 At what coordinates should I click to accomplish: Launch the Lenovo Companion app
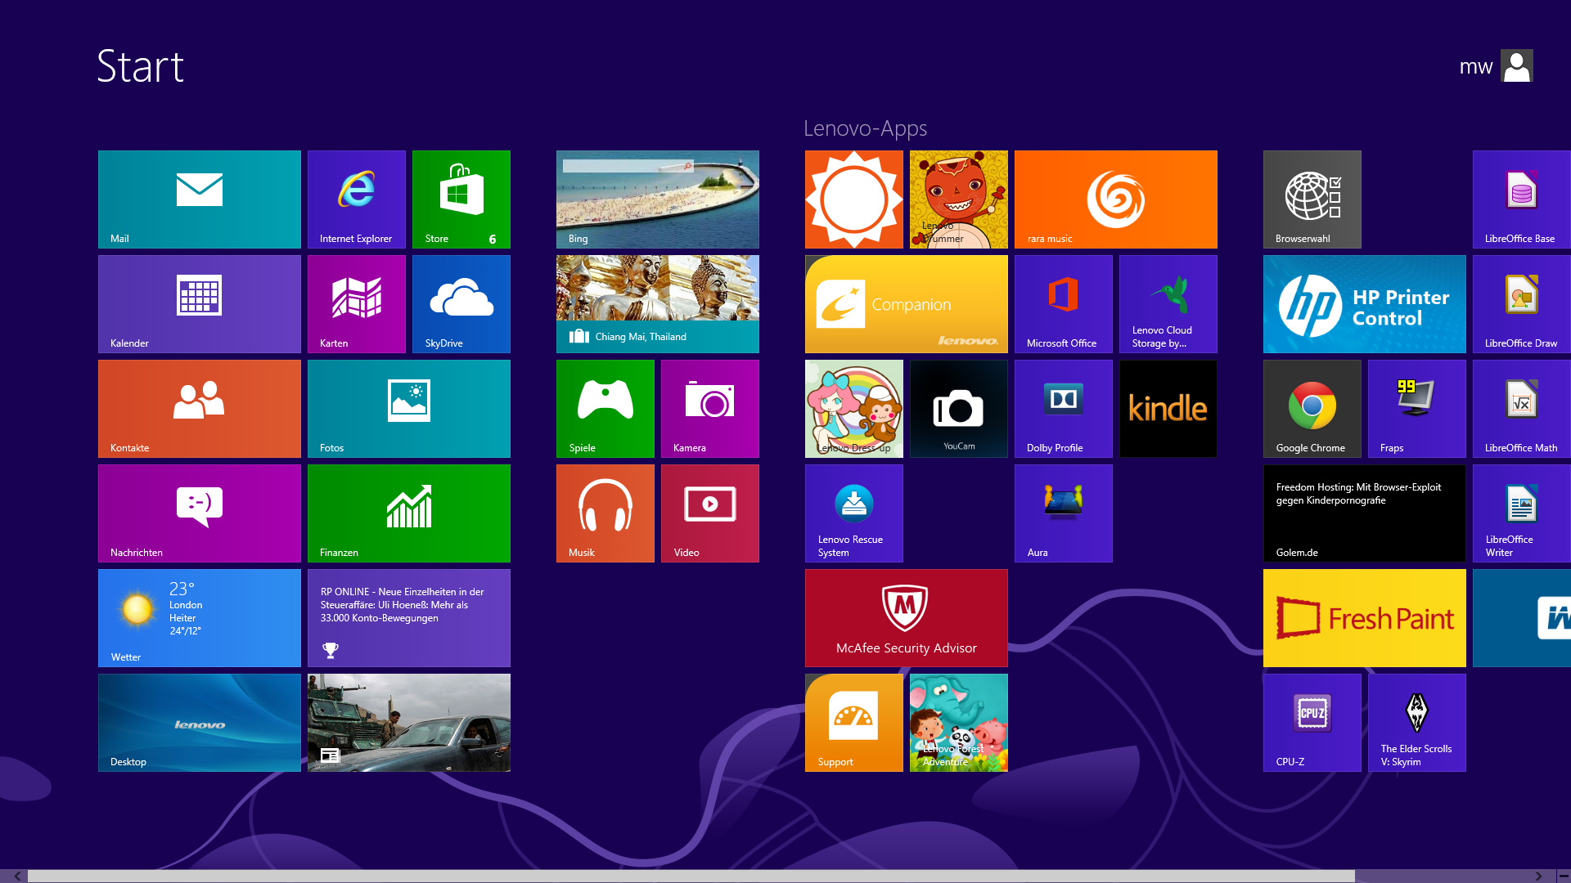(x=906, y=303)
